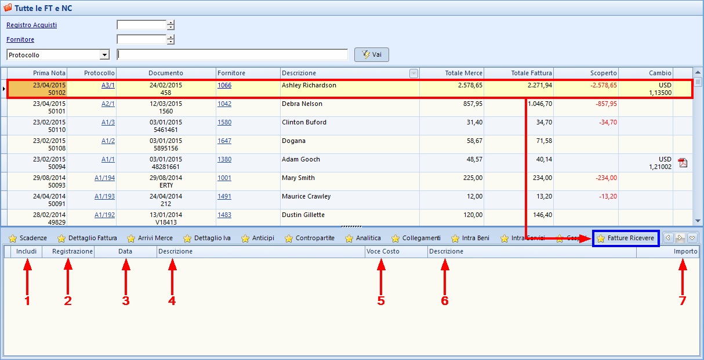Switch to the Fatture Ricevere tab
This screenshot has width=704, height=360.
point(630,238)
